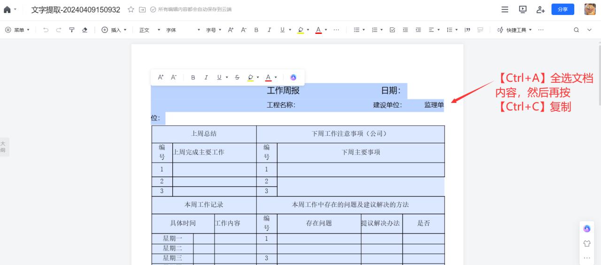Image resolution: width=601 pixels, height=265 pixels.
Task: Toggle italic in the top toolbar
Action: coord(269,30)
